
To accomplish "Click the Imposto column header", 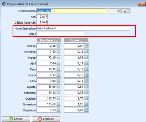I will click(76, 40).
